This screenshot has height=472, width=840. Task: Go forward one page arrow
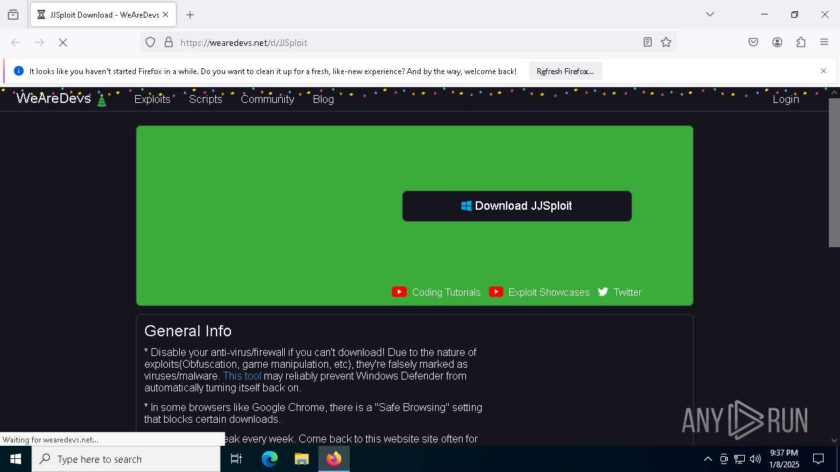pos(39,43)
